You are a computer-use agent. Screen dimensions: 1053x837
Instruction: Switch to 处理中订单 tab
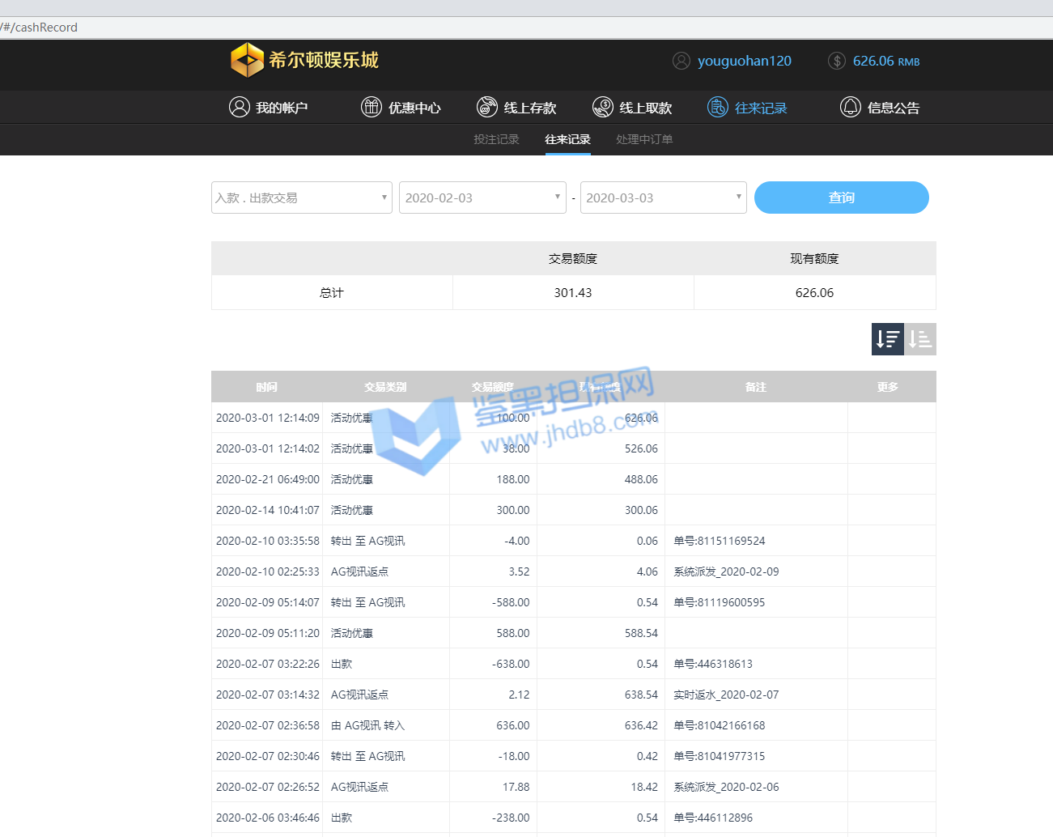point(644,139)
